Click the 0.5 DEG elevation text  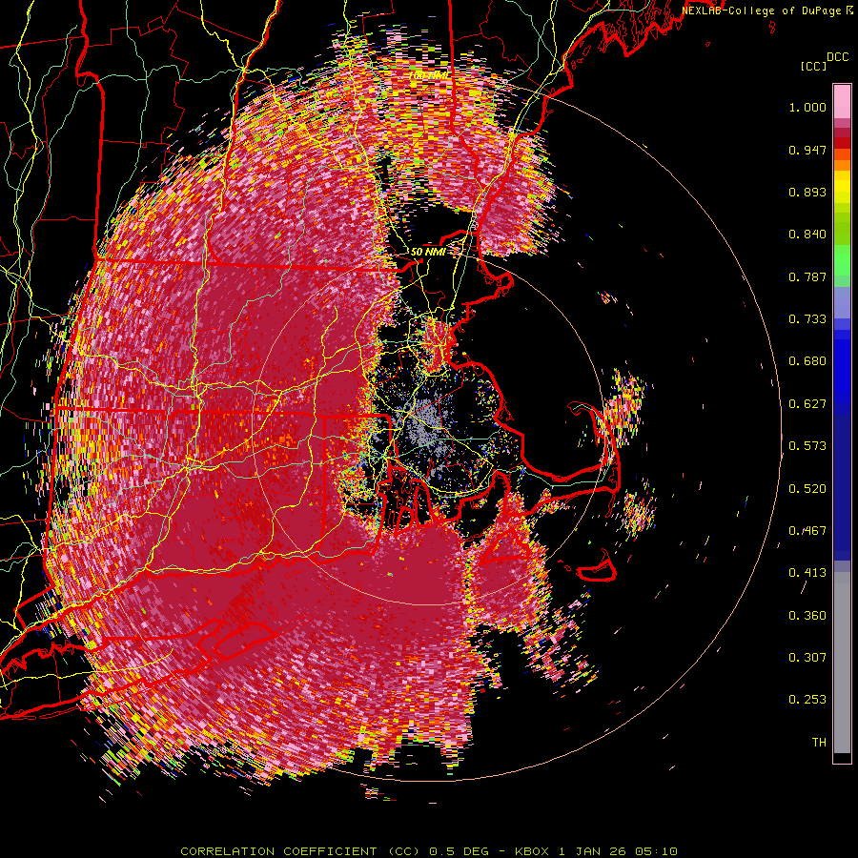[460, 851]
